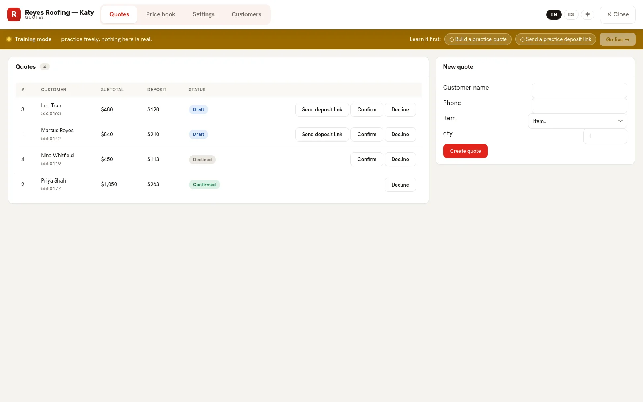Click customer name Priya Shah

click(53, 181)
